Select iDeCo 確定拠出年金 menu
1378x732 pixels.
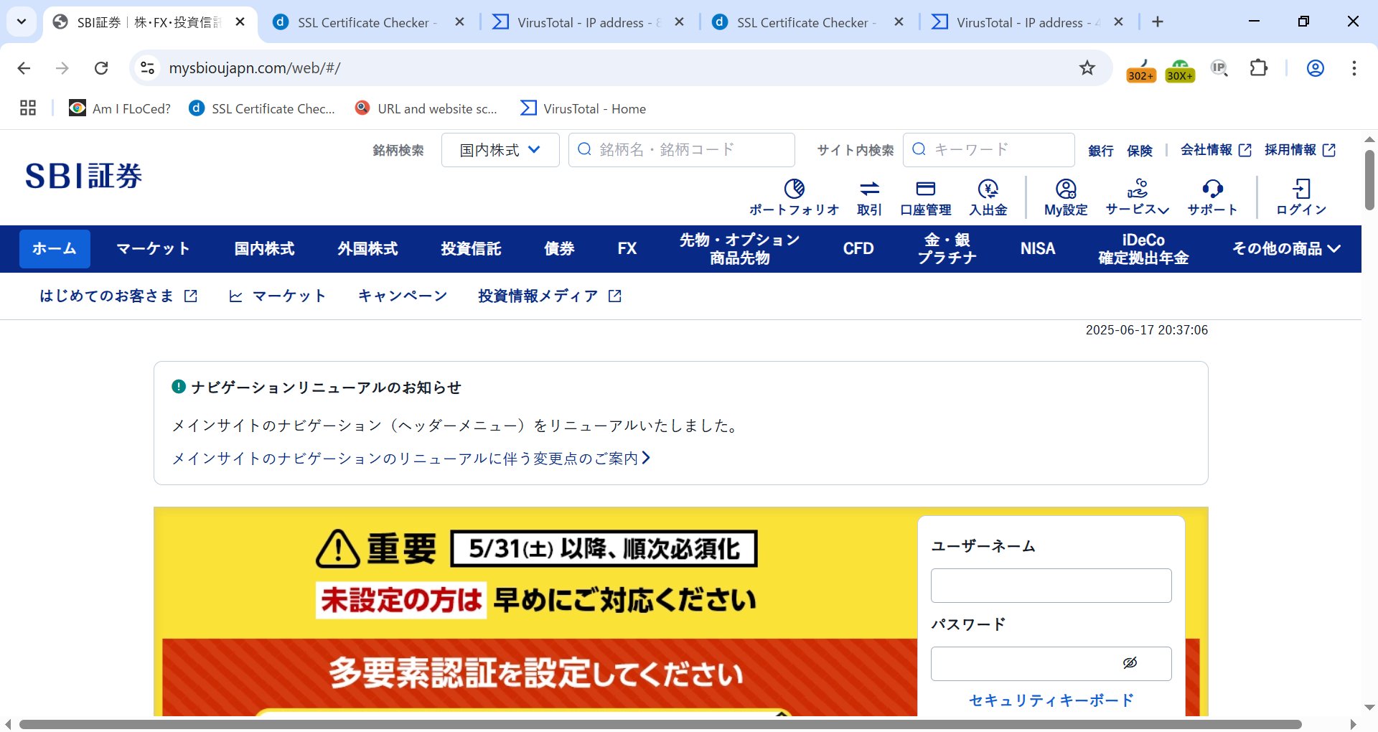coord(1143,249)
